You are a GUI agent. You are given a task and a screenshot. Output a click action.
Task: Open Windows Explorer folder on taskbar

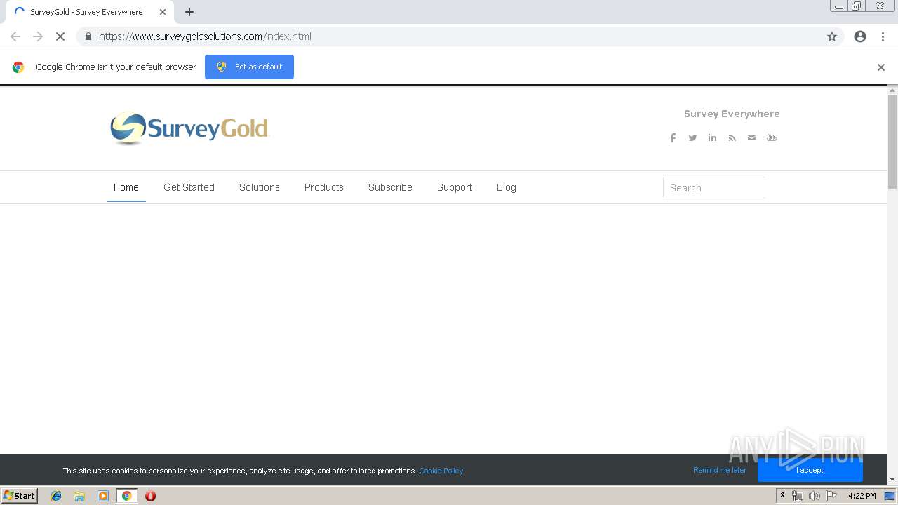pos(79,496)
